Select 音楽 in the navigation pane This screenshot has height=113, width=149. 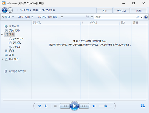coord(10,35)
